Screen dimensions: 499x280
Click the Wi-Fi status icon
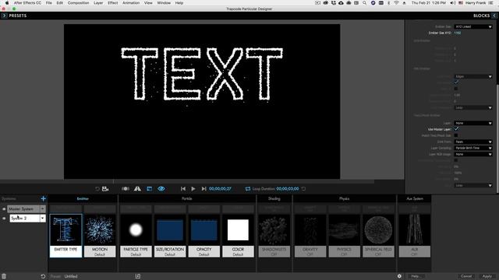coord(396,3)
